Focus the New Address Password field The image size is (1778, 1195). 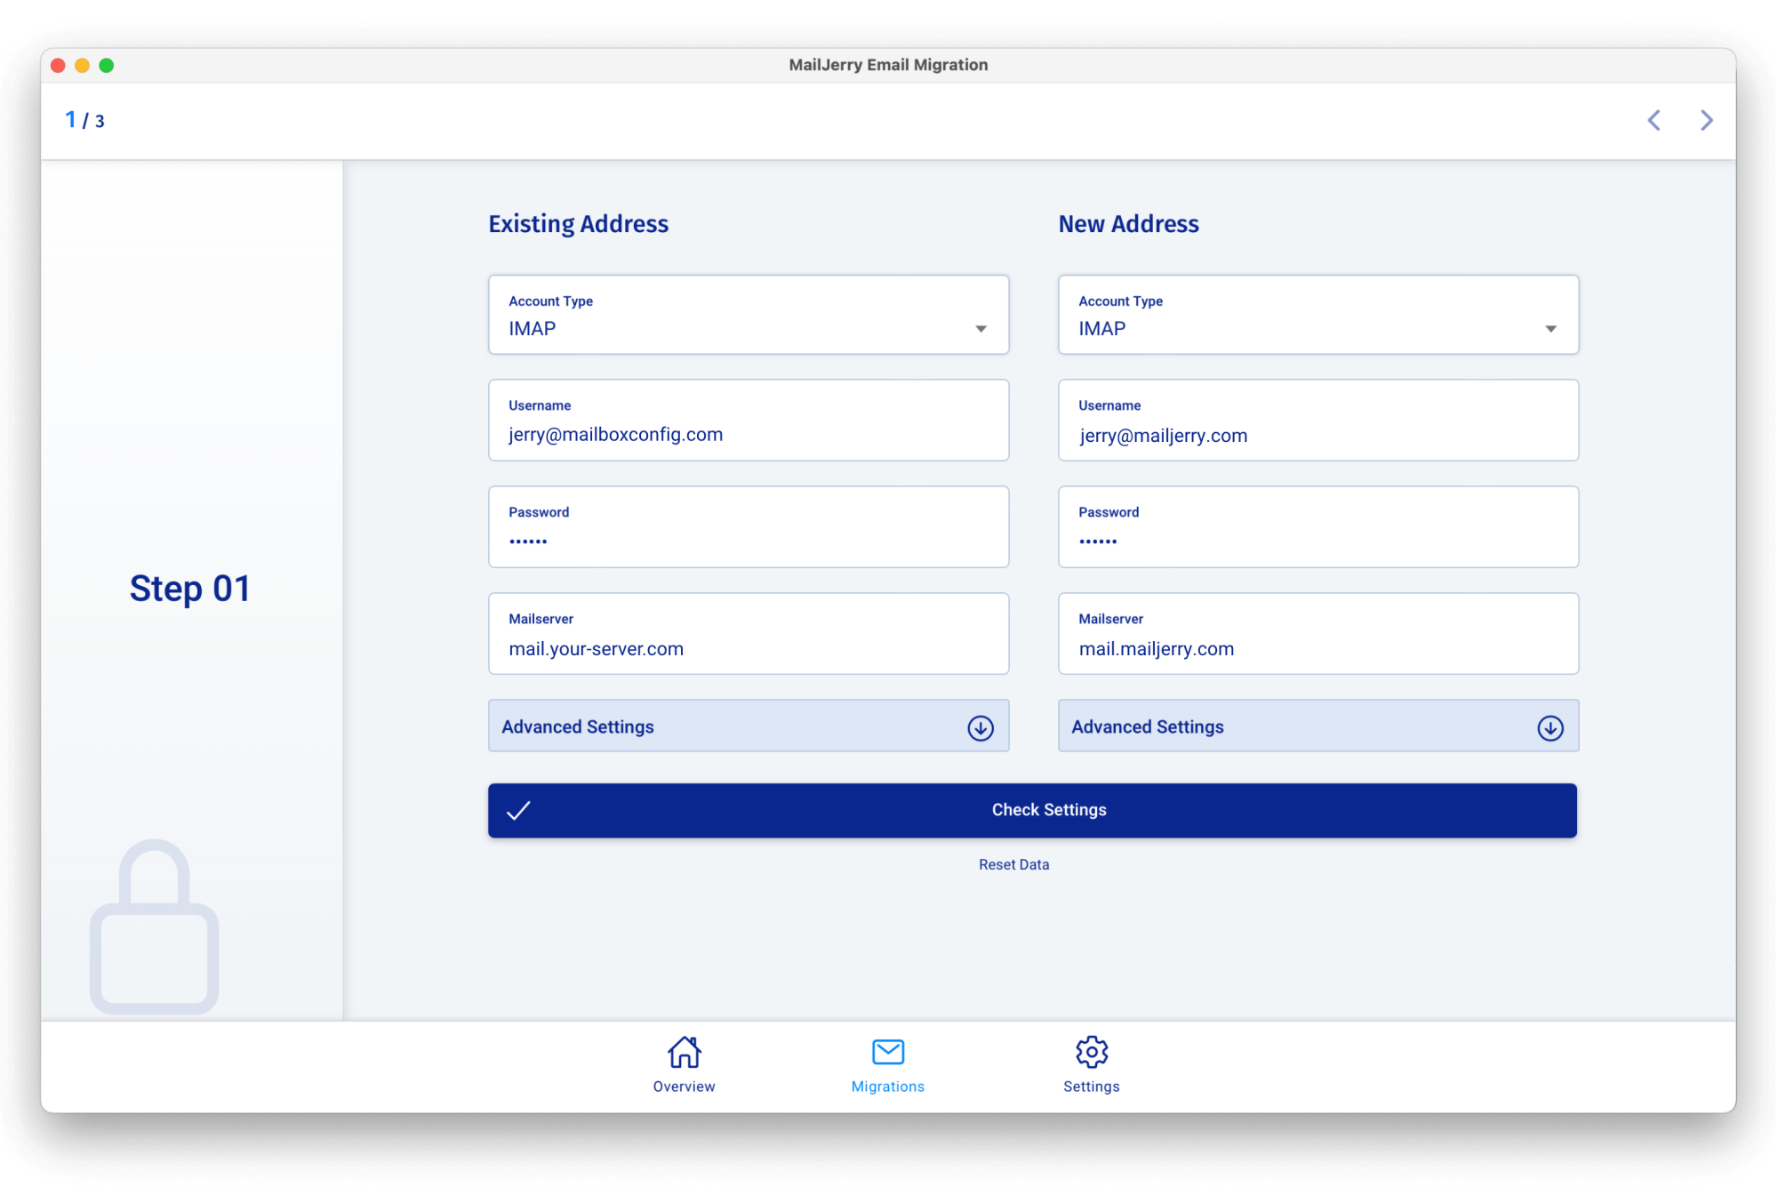[x=1317, y=526]
